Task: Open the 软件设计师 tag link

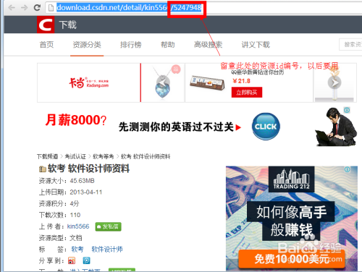Action: (x=107, y=250)
